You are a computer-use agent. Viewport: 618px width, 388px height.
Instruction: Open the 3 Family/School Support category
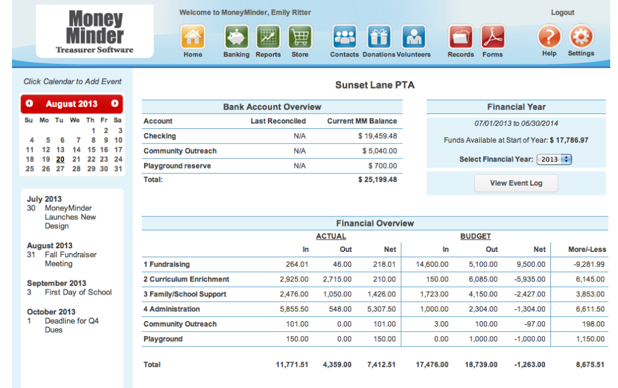tap(185, 295)
